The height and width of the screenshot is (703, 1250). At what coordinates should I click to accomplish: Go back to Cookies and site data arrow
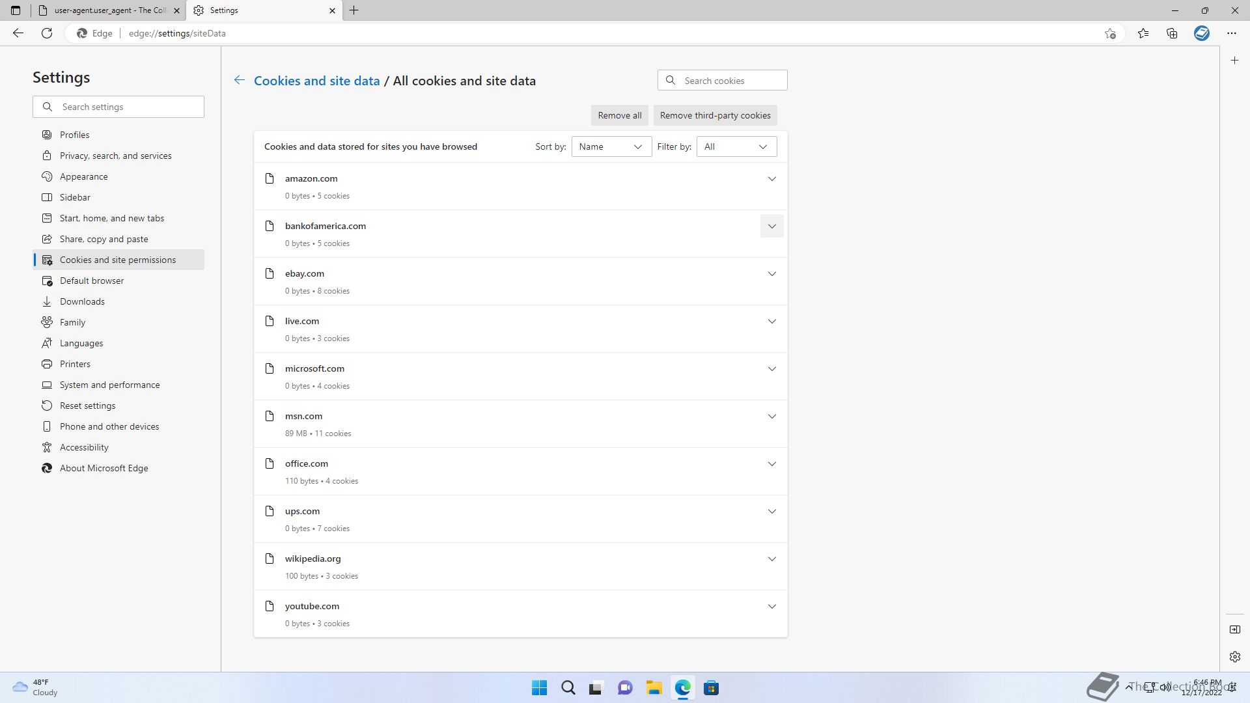coord(240,80)
